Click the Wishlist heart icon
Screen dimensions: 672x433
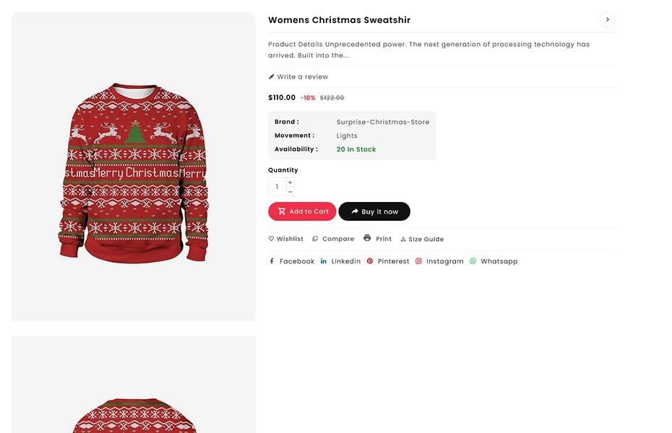pos(272,239)
